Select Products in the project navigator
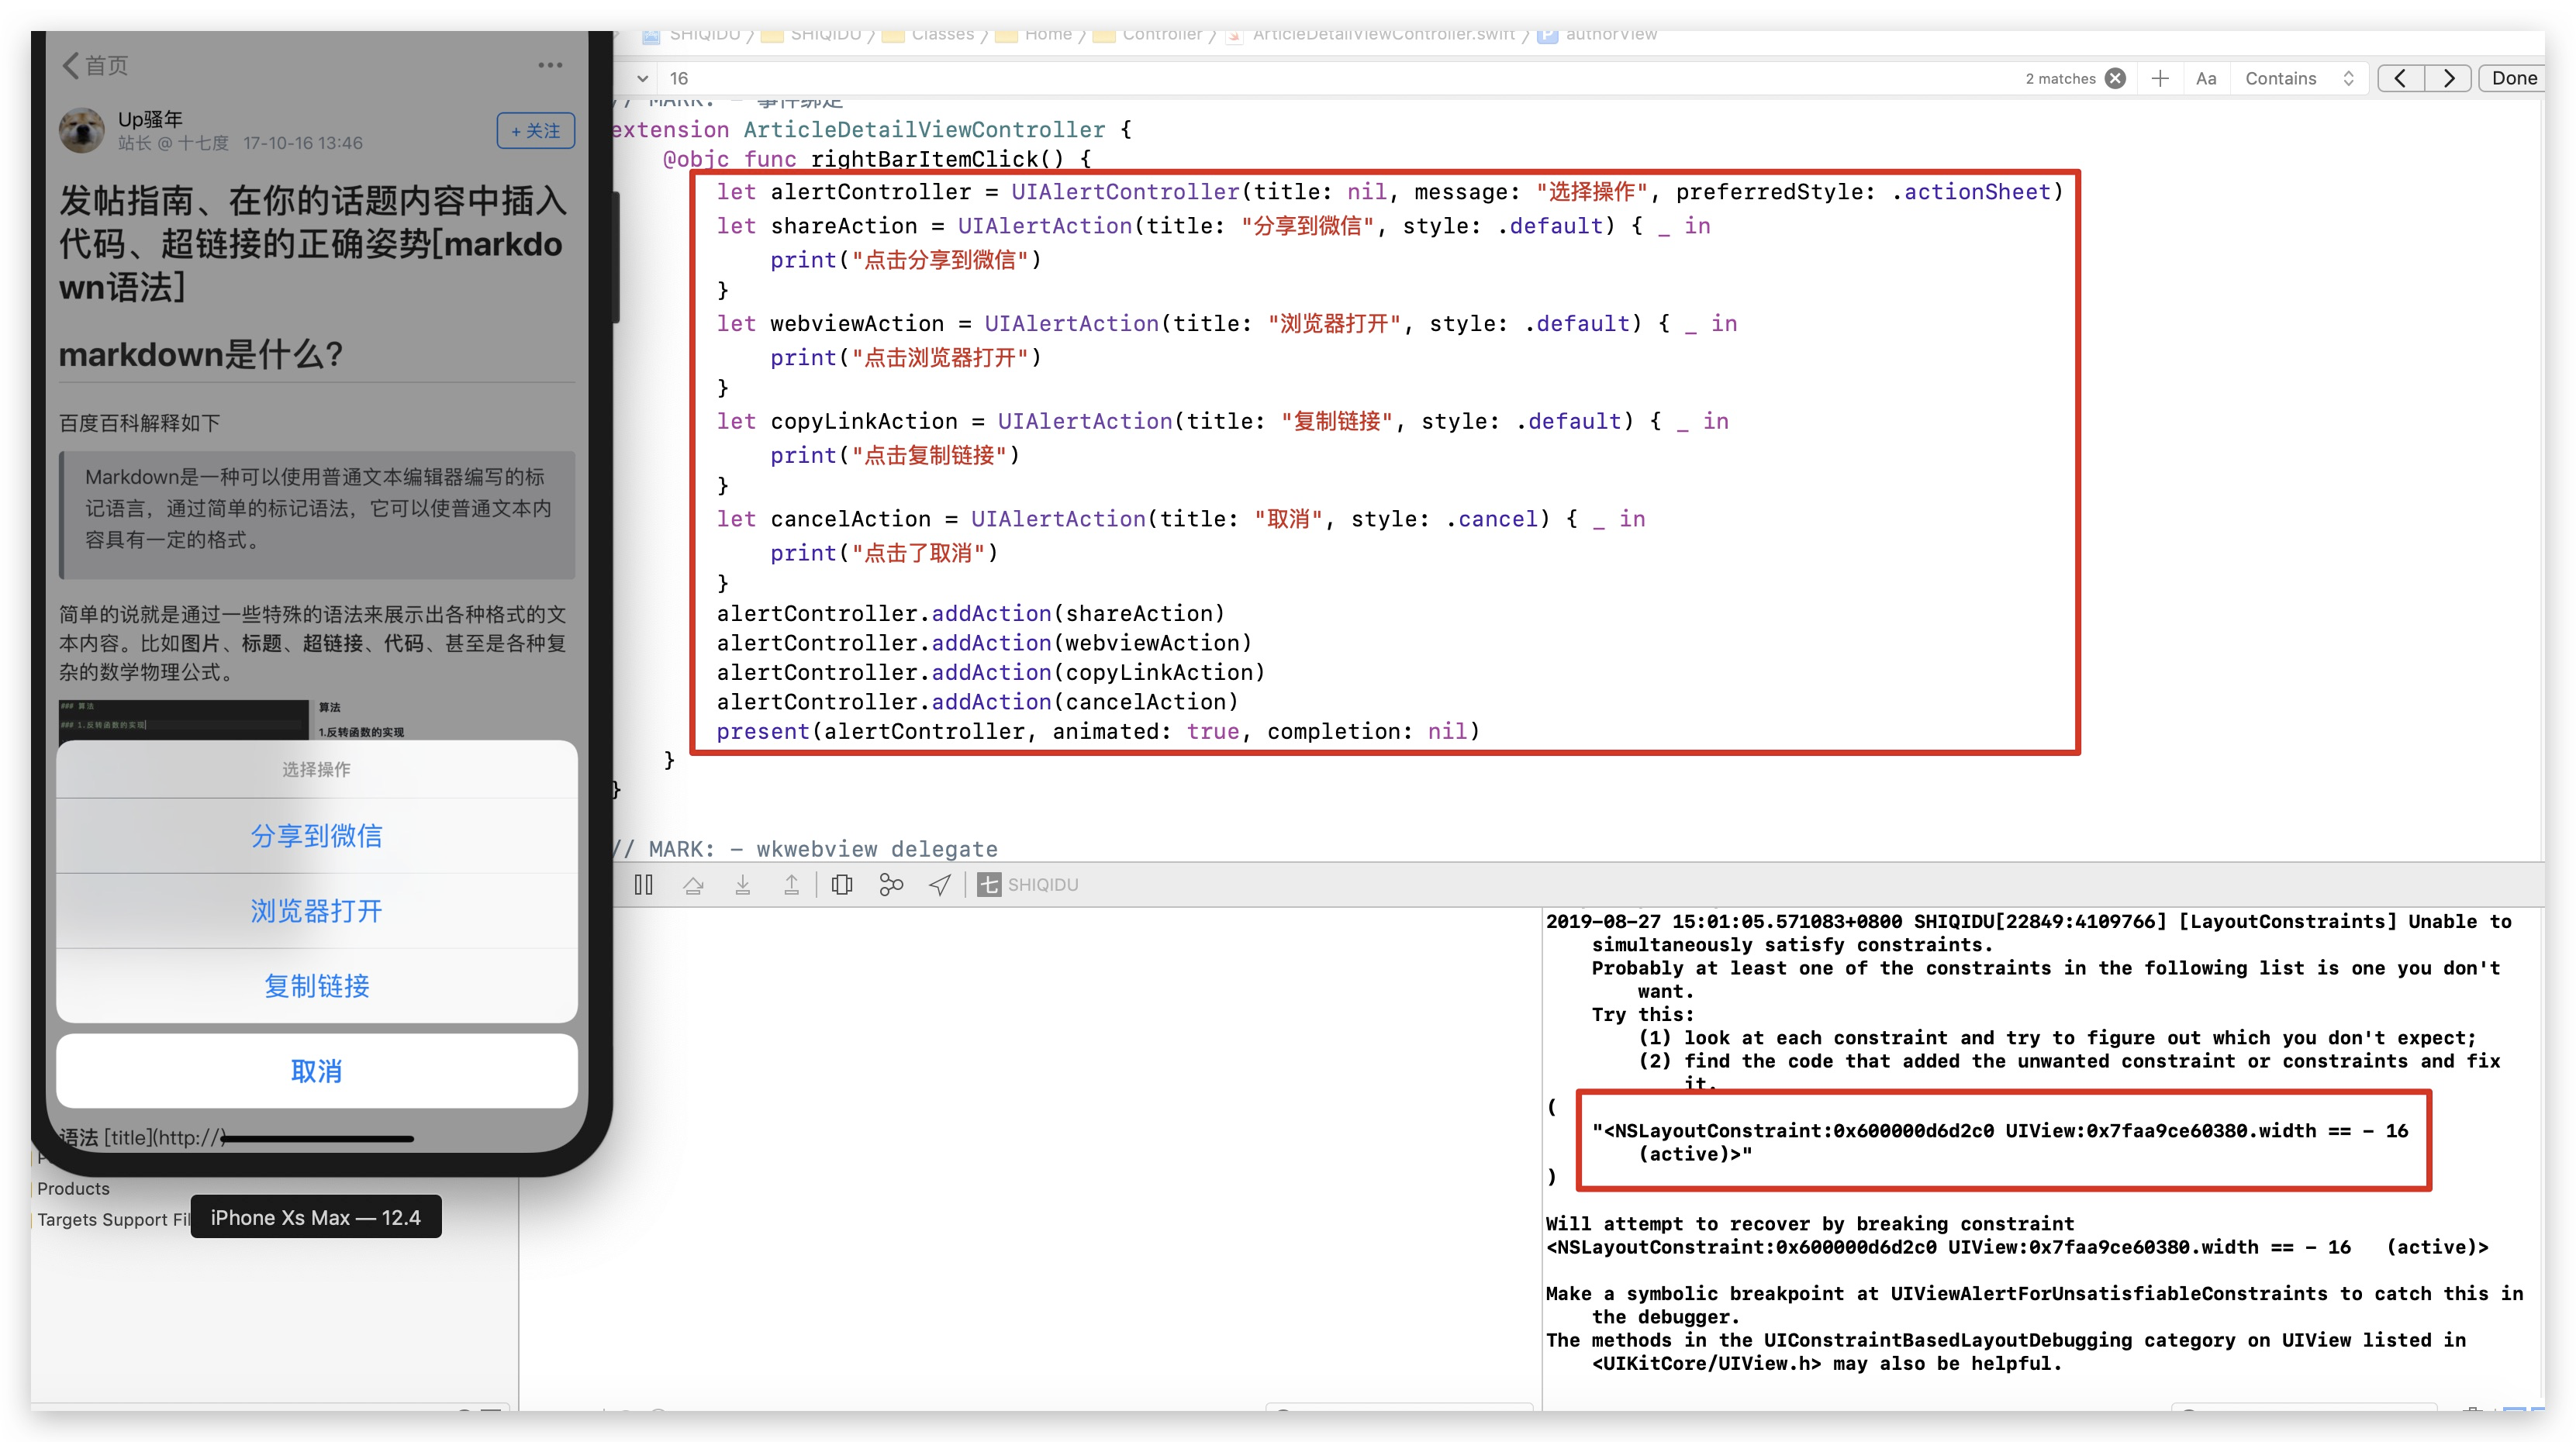Screen dimensions: 2576x1442 pyautogui.click(x=73, y=1188)
